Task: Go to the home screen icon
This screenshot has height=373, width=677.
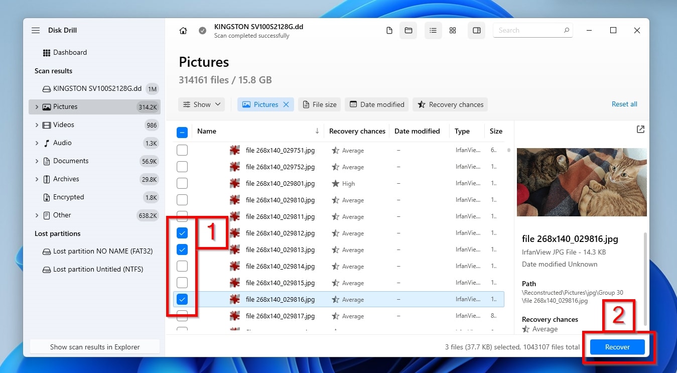Action: (183, 31)
